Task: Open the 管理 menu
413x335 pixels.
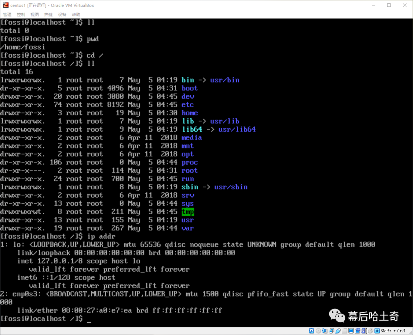Action: coord(7,14)
